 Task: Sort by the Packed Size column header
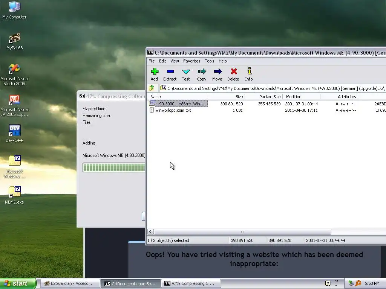pos(263,97)
